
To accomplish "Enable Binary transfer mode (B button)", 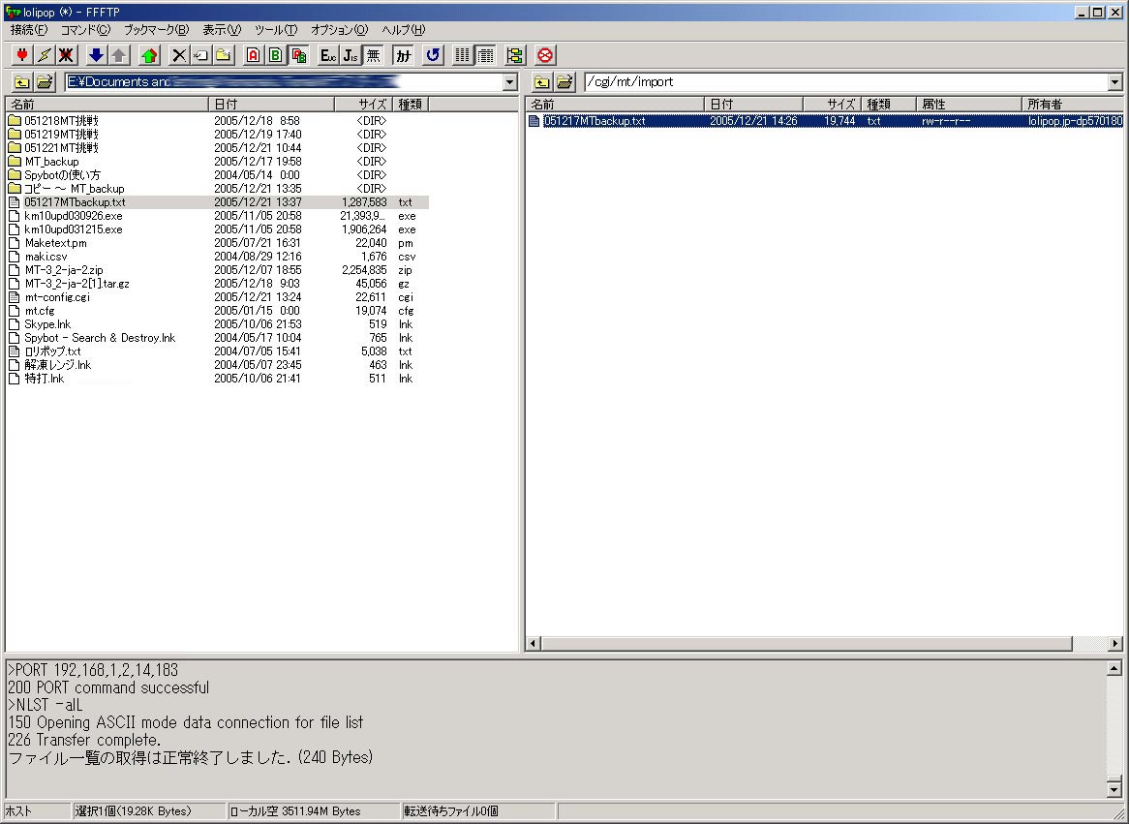I will pyautogui.click(x=276, y=55).
